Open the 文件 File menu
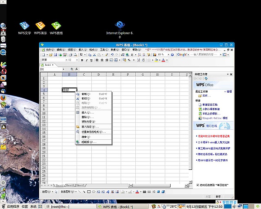The image size is (261, 209). pos(50,50)
